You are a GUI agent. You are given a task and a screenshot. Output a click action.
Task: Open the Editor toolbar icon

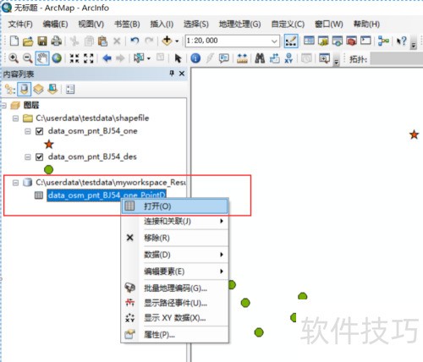tap(291, 41)
